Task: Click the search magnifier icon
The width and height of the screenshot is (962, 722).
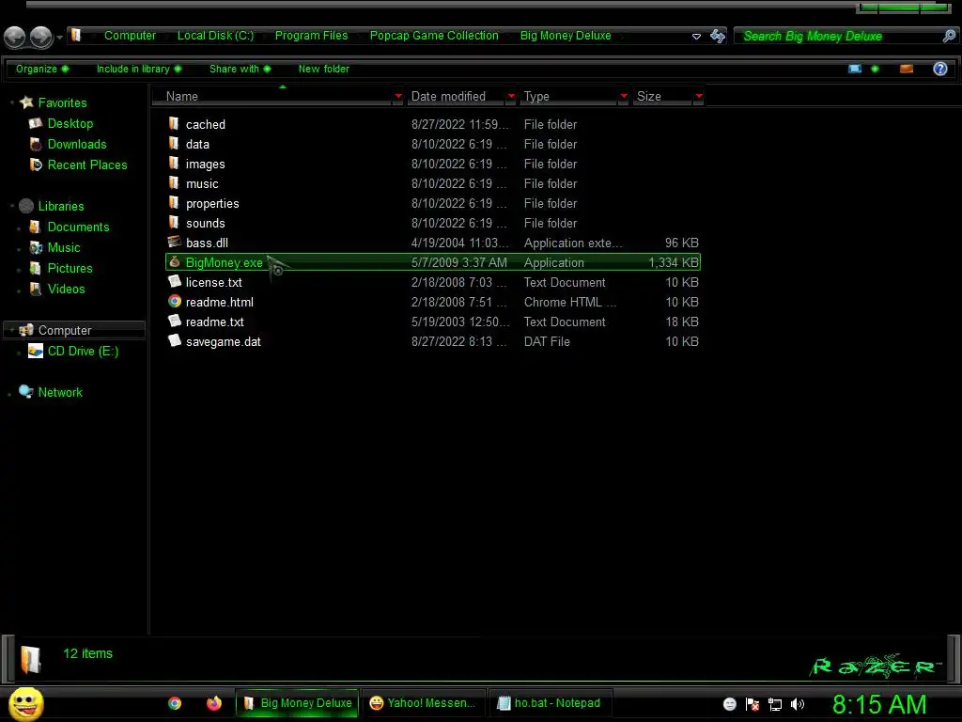Action: point(949,36)
